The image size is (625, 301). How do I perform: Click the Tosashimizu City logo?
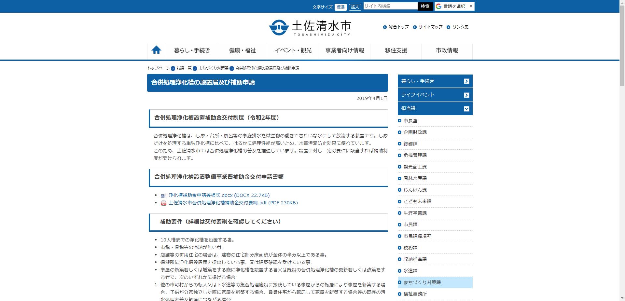(310, 27)
